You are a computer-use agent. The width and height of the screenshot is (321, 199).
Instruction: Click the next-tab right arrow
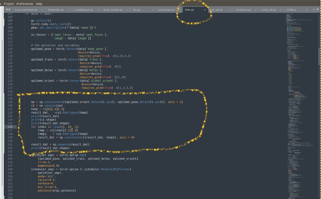(x=9, y=9)
